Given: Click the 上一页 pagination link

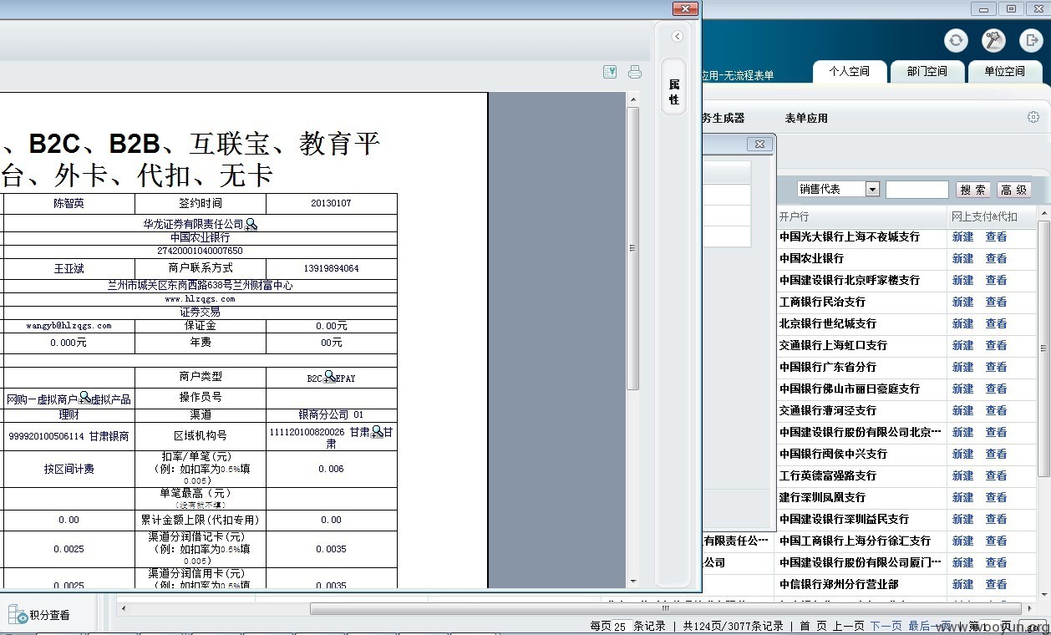Looking at the screenshot, I should [x=848, y=626].
